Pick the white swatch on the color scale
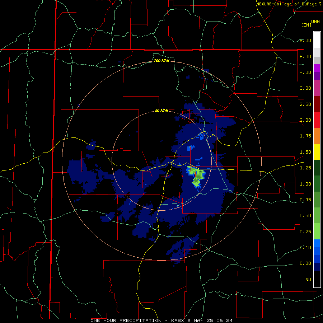The height and width of the screenshot is (323, 323). [x=317, y=40]
